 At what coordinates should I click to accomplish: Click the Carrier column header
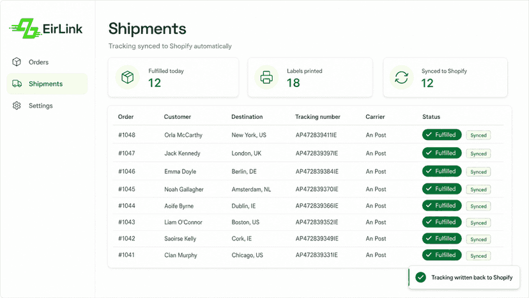(375, 116)
